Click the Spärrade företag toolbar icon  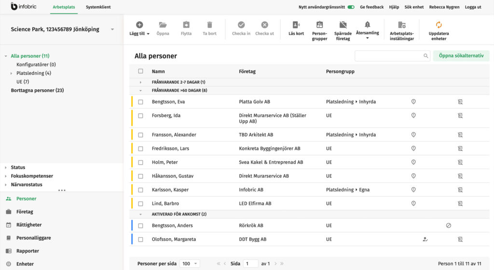[x=343, y=25]
